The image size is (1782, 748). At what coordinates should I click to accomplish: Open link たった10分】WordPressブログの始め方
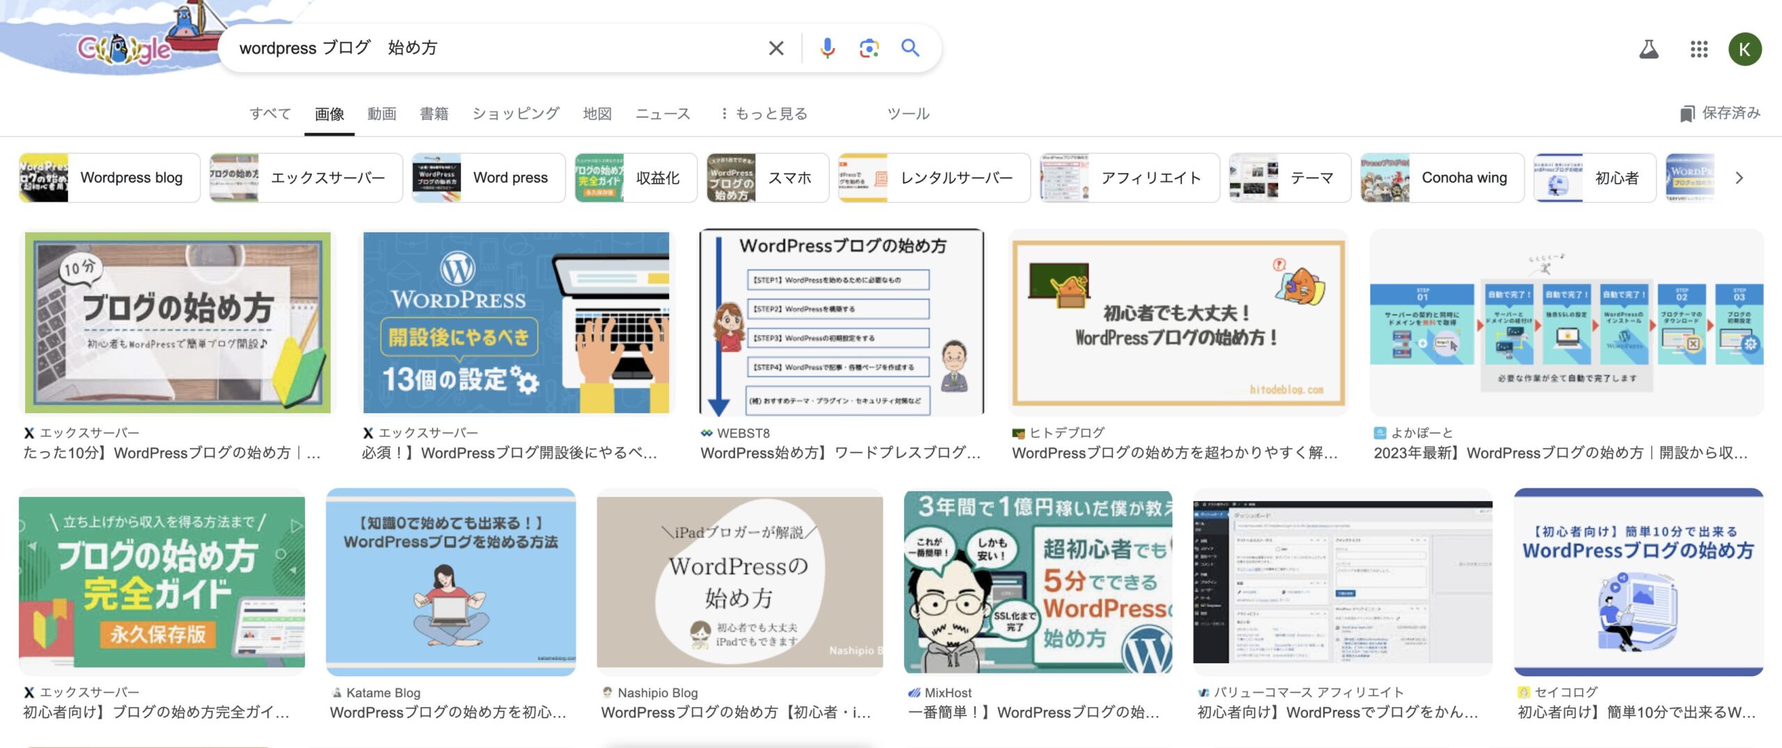click(x=172, y=453)
